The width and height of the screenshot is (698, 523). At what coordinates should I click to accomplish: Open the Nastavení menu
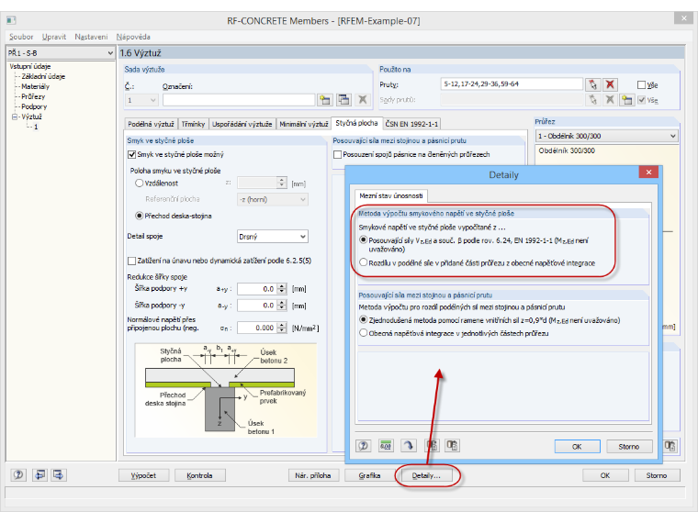[91, 37]
